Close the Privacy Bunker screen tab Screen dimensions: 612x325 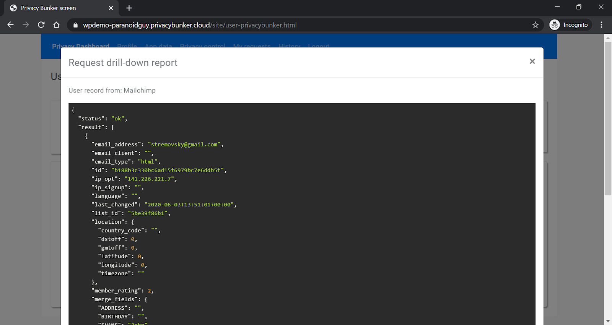pos(111,8)
